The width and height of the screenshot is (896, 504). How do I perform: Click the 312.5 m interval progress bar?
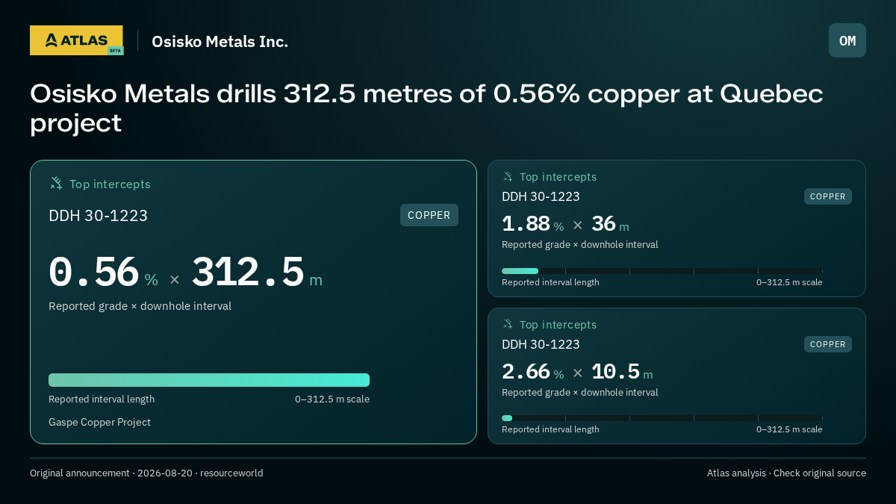pyautogui.click(x=209, y=380)
